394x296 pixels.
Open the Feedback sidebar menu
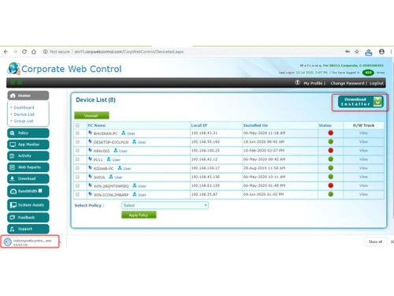(28, 218)
